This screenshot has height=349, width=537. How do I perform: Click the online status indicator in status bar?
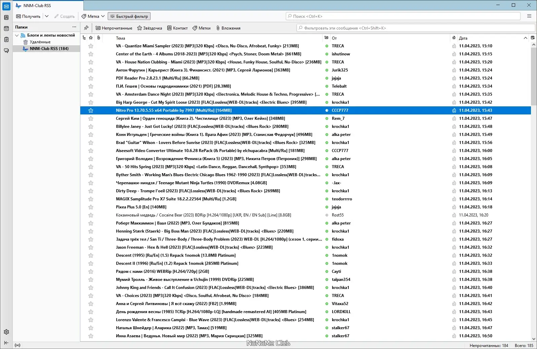pos(17,345)
